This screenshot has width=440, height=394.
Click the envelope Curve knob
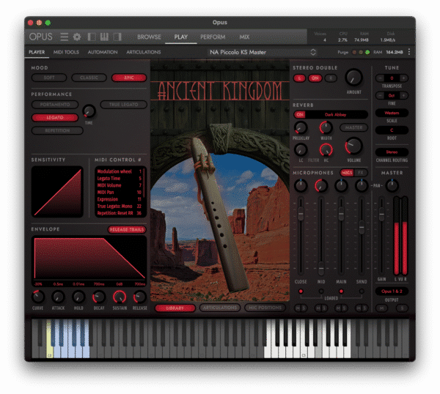pyautogui.click(x=38, y=297)
